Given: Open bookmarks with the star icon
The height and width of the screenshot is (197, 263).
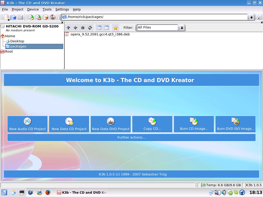Looking at the screenshot, I should pos(115,28).
